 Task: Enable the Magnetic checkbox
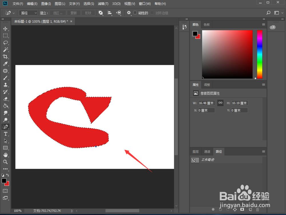pyautogui.click(x=135, y=13)
